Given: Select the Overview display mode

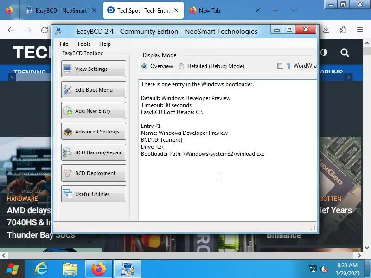Looking at the screenshot, I should tap(144, 66).
